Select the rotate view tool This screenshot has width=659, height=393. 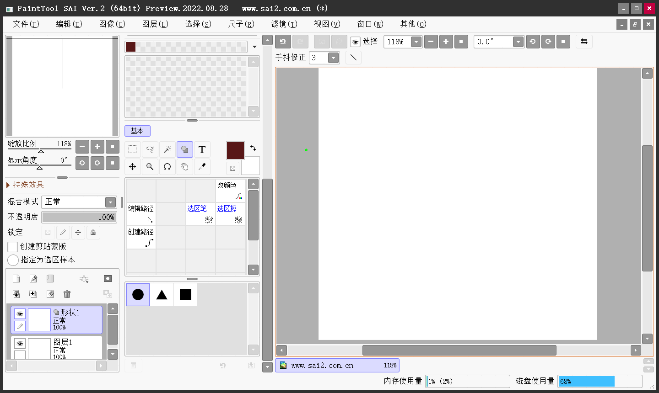(x=167, y=167)
